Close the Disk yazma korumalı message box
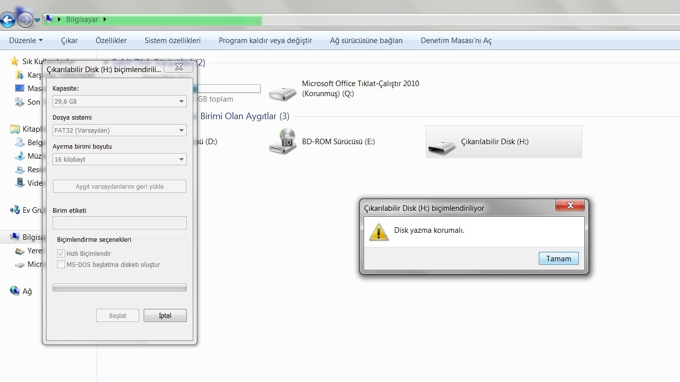This screenshot has height=382, width=680. point(570,205)
